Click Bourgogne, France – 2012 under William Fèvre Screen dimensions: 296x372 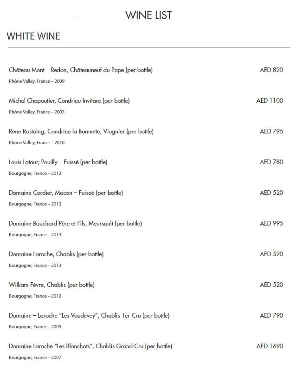[35, 296]
